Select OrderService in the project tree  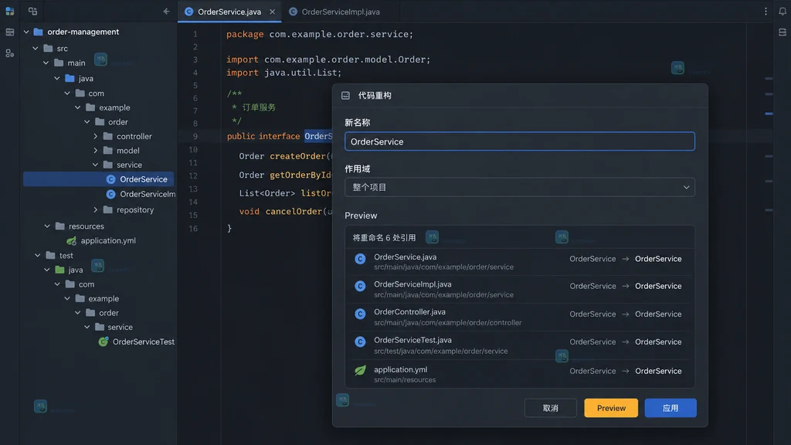click(99, 179)
